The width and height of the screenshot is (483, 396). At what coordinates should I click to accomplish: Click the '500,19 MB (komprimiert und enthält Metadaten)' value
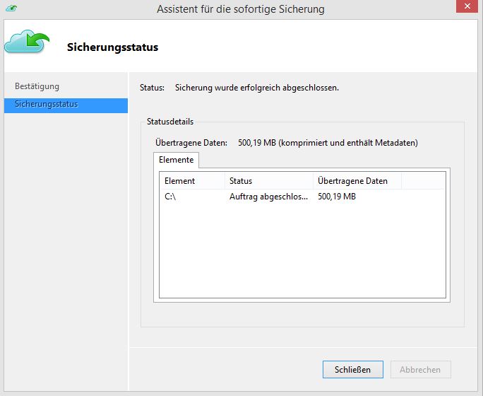328,143
